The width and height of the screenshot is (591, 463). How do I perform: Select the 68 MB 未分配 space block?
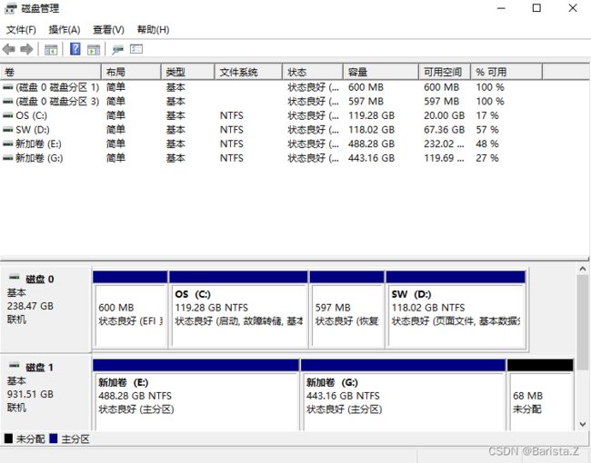click(x=540, y=395)
